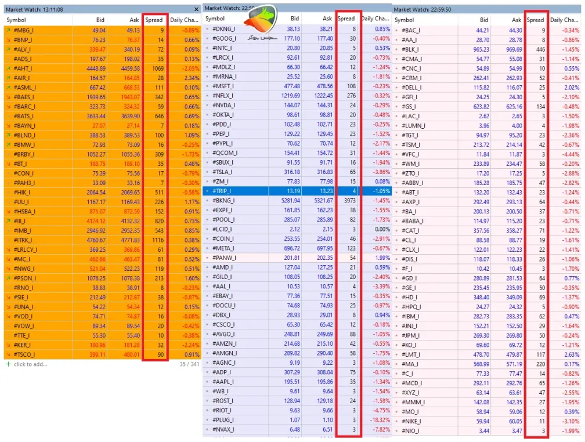The width and height of the screenshot is (585, 442).
Task: Click #COIN_I ask value 254.01
Action: click(324, 239)
